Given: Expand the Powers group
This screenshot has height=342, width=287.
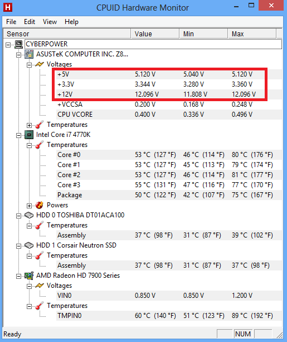Looking at the screenshot, I should click(x=29, y=206).
